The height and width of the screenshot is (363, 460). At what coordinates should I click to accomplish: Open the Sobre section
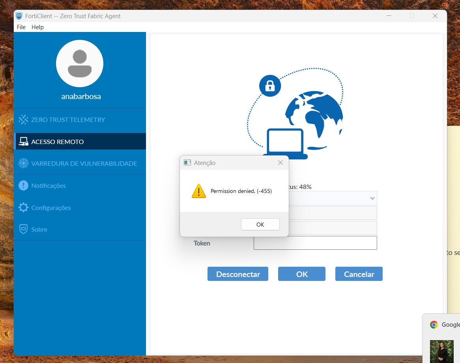80,229
